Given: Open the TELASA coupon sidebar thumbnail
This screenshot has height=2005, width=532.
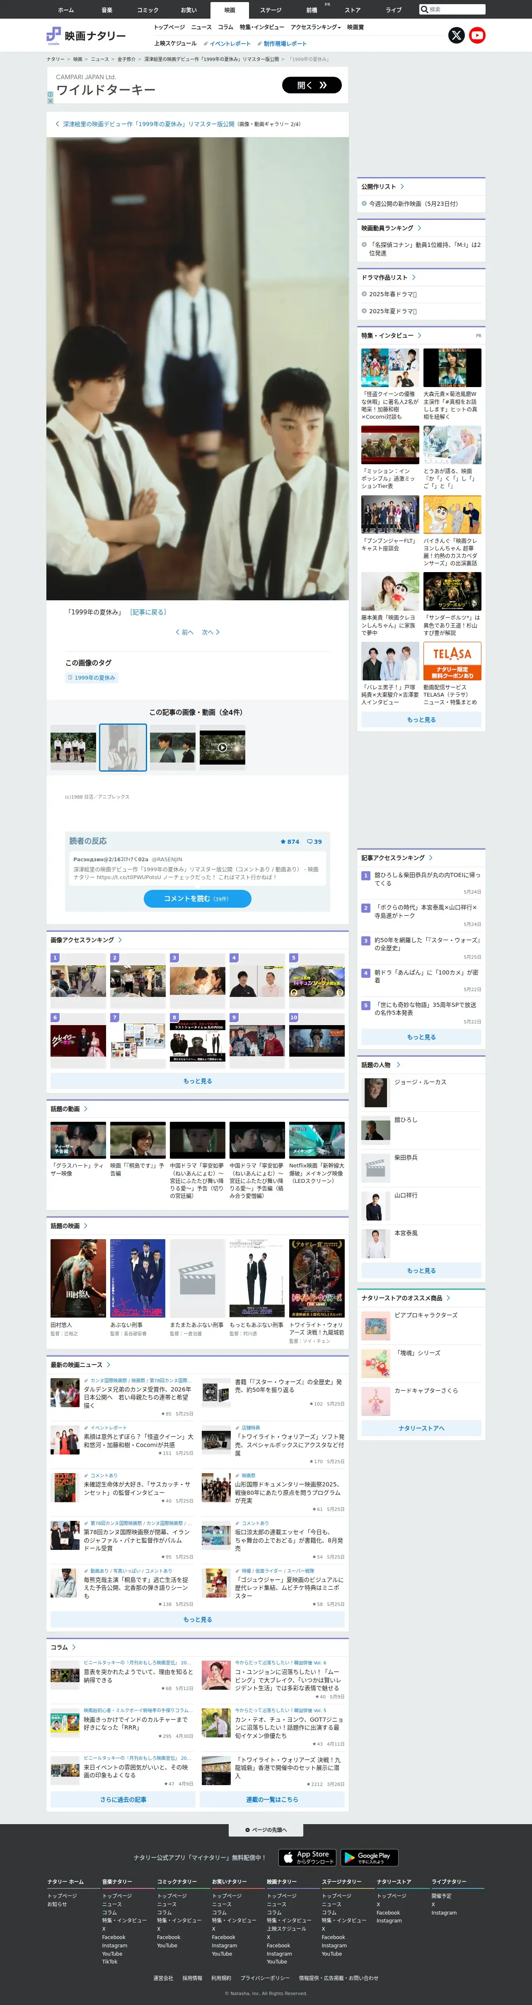Looking at the screenshot, I should pos(452,661).
